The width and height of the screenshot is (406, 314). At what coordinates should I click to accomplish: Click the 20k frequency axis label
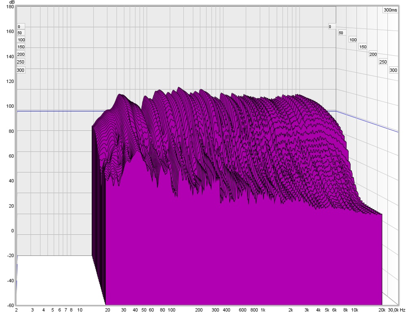[x=381, y=310]
